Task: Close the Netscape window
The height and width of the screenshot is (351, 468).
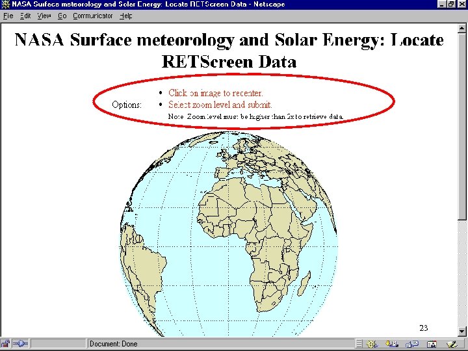Action: pyautogui.click(x=461, y=5)
